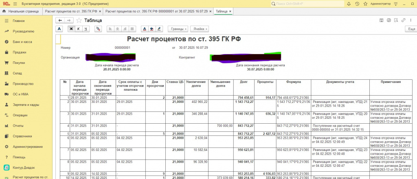Open Зарплата и кадры section
The image size is (417, 179).
click(x=26, y=105)
